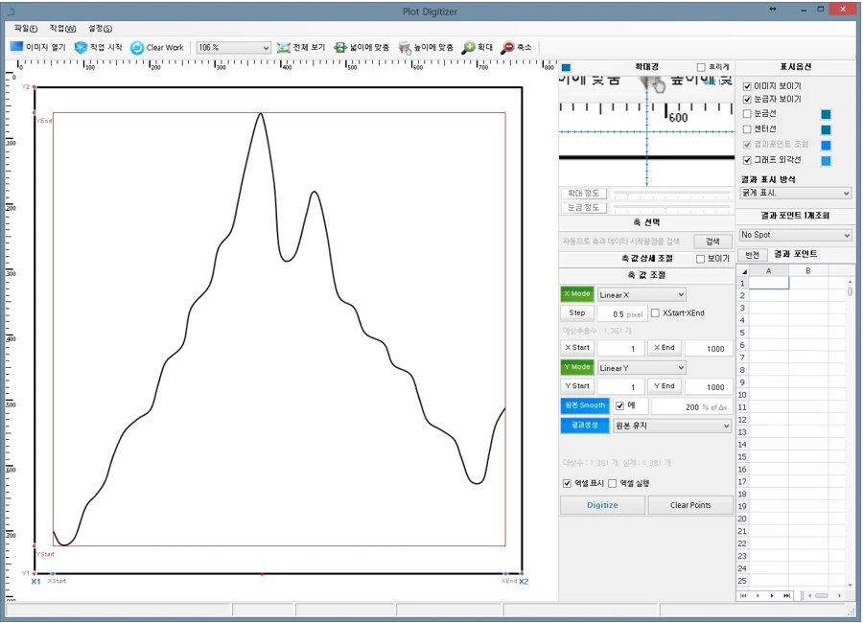Viewport: 863px width, 623px height.
Task: Go to next sheet in grid navigation
Action: [x=772, y=595]
